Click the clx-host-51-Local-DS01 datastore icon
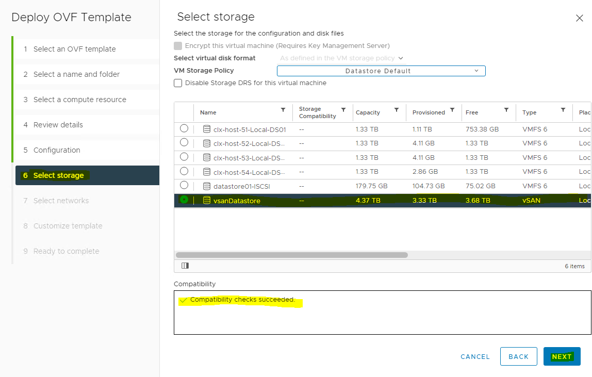 tap(206, 129)
